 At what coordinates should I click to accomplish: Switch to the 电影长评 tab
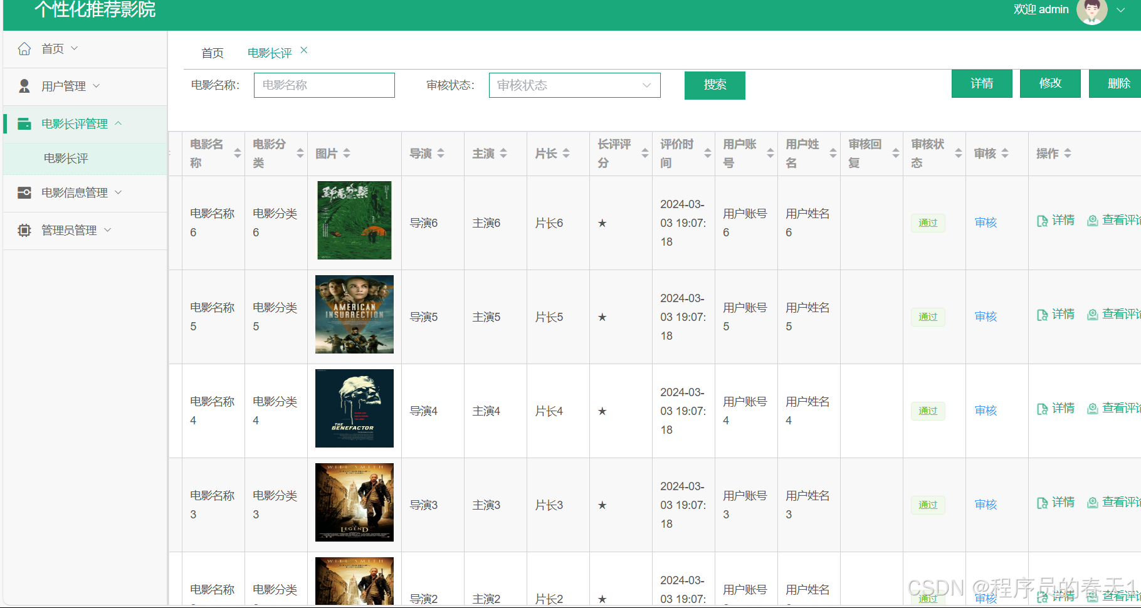(x=270, y=53)
